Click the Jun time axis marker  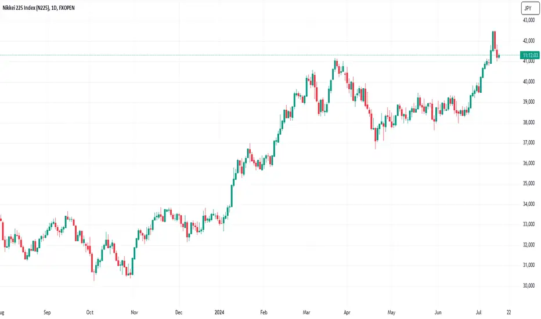point(438,312)
